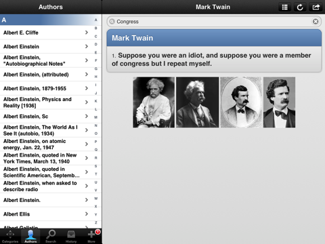Open the Categories tab

[x=10, y=237]
